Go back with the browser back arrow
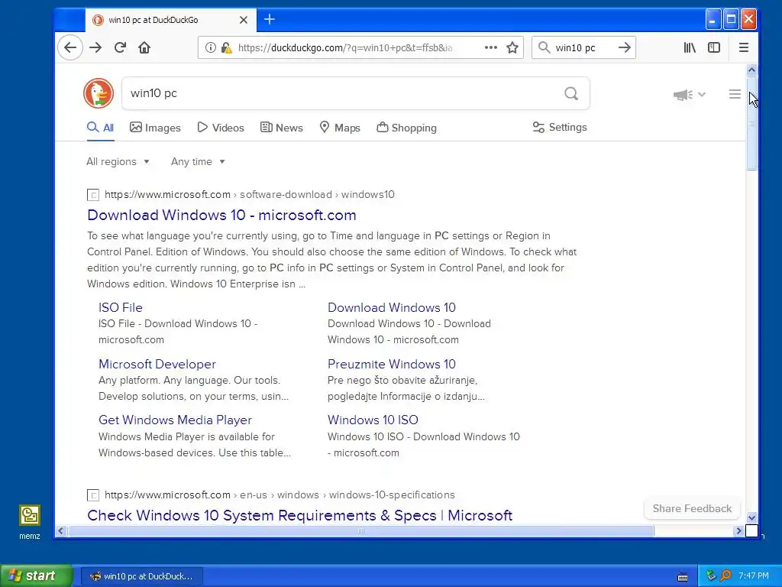The image size is (782, 587). tap(70, 47)
